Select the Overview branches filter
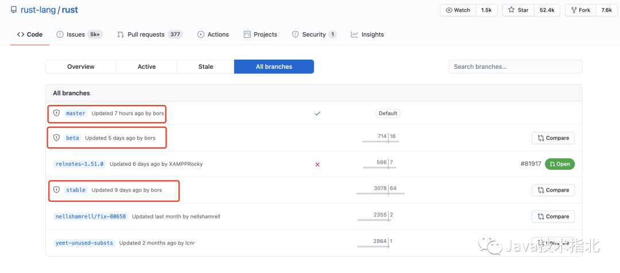620x273 pixels. point(81,67)
